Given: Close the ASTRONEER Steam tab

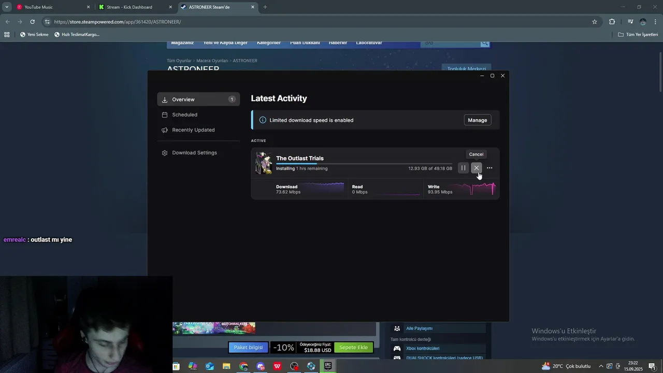Looking at the screenshot, I should 253,7.
